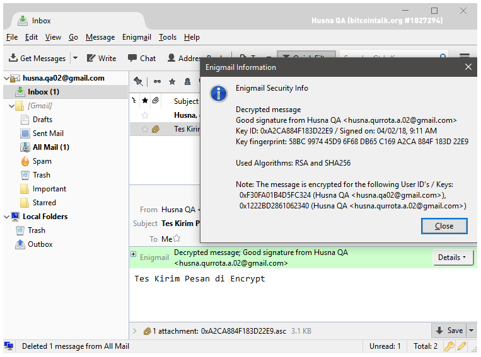Toggle the unread quick filter glasses icon
The height and width of the screenshot is (357, 481).
click(157, 81)
